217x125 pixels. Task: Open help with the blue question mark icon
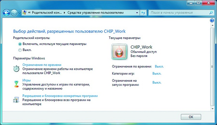coord(212,21)
